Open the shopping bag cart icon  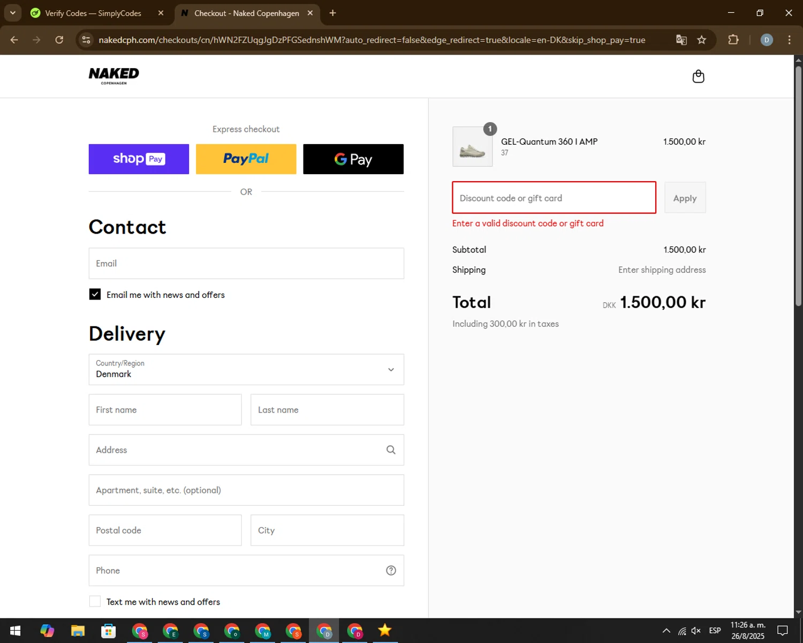(x=698, y=77)
